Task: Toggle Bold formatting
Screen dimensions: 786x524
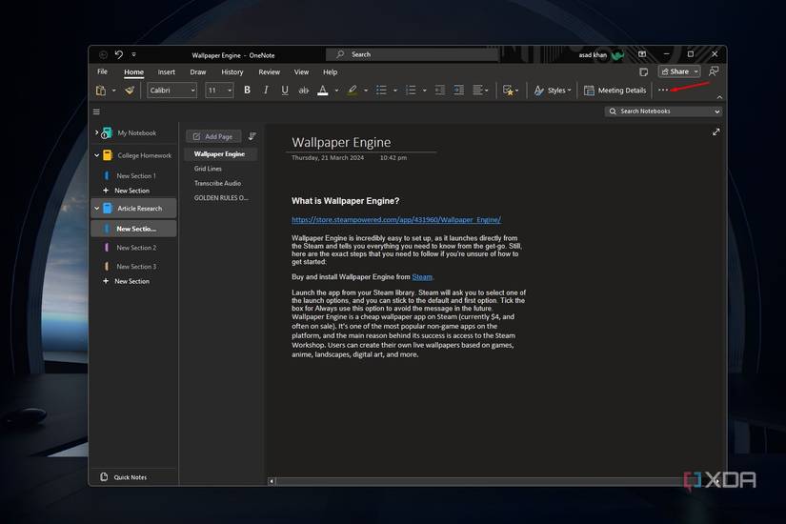Action: coord(247,91)
